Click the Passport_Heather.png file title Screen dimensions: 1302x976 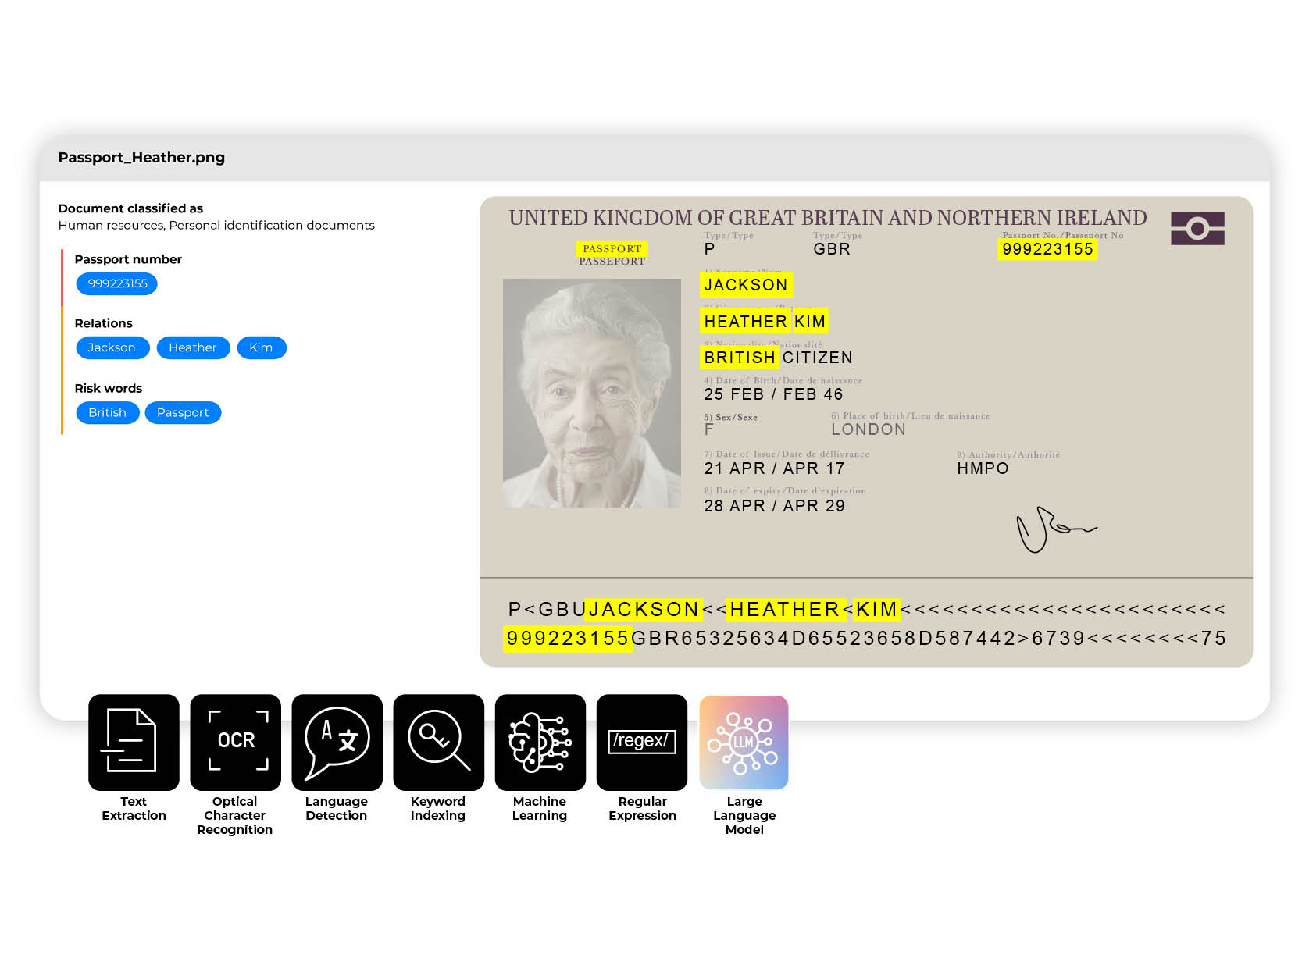coord(141,158)
